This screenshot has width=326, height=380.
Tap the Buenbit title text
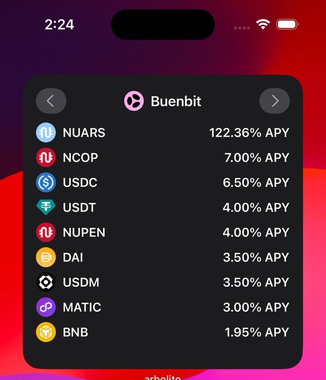coord(176,101)
